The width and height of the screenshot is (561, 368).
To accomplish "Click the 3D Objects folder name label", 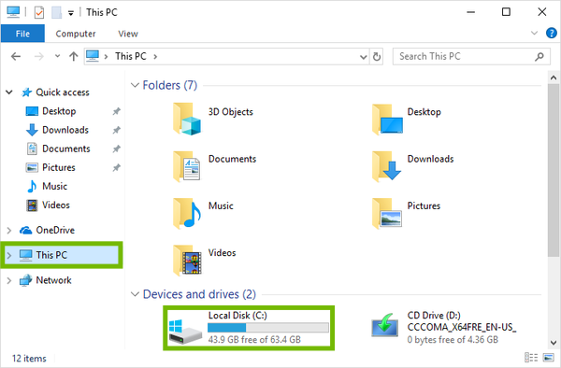I will (x=230, y=112).
